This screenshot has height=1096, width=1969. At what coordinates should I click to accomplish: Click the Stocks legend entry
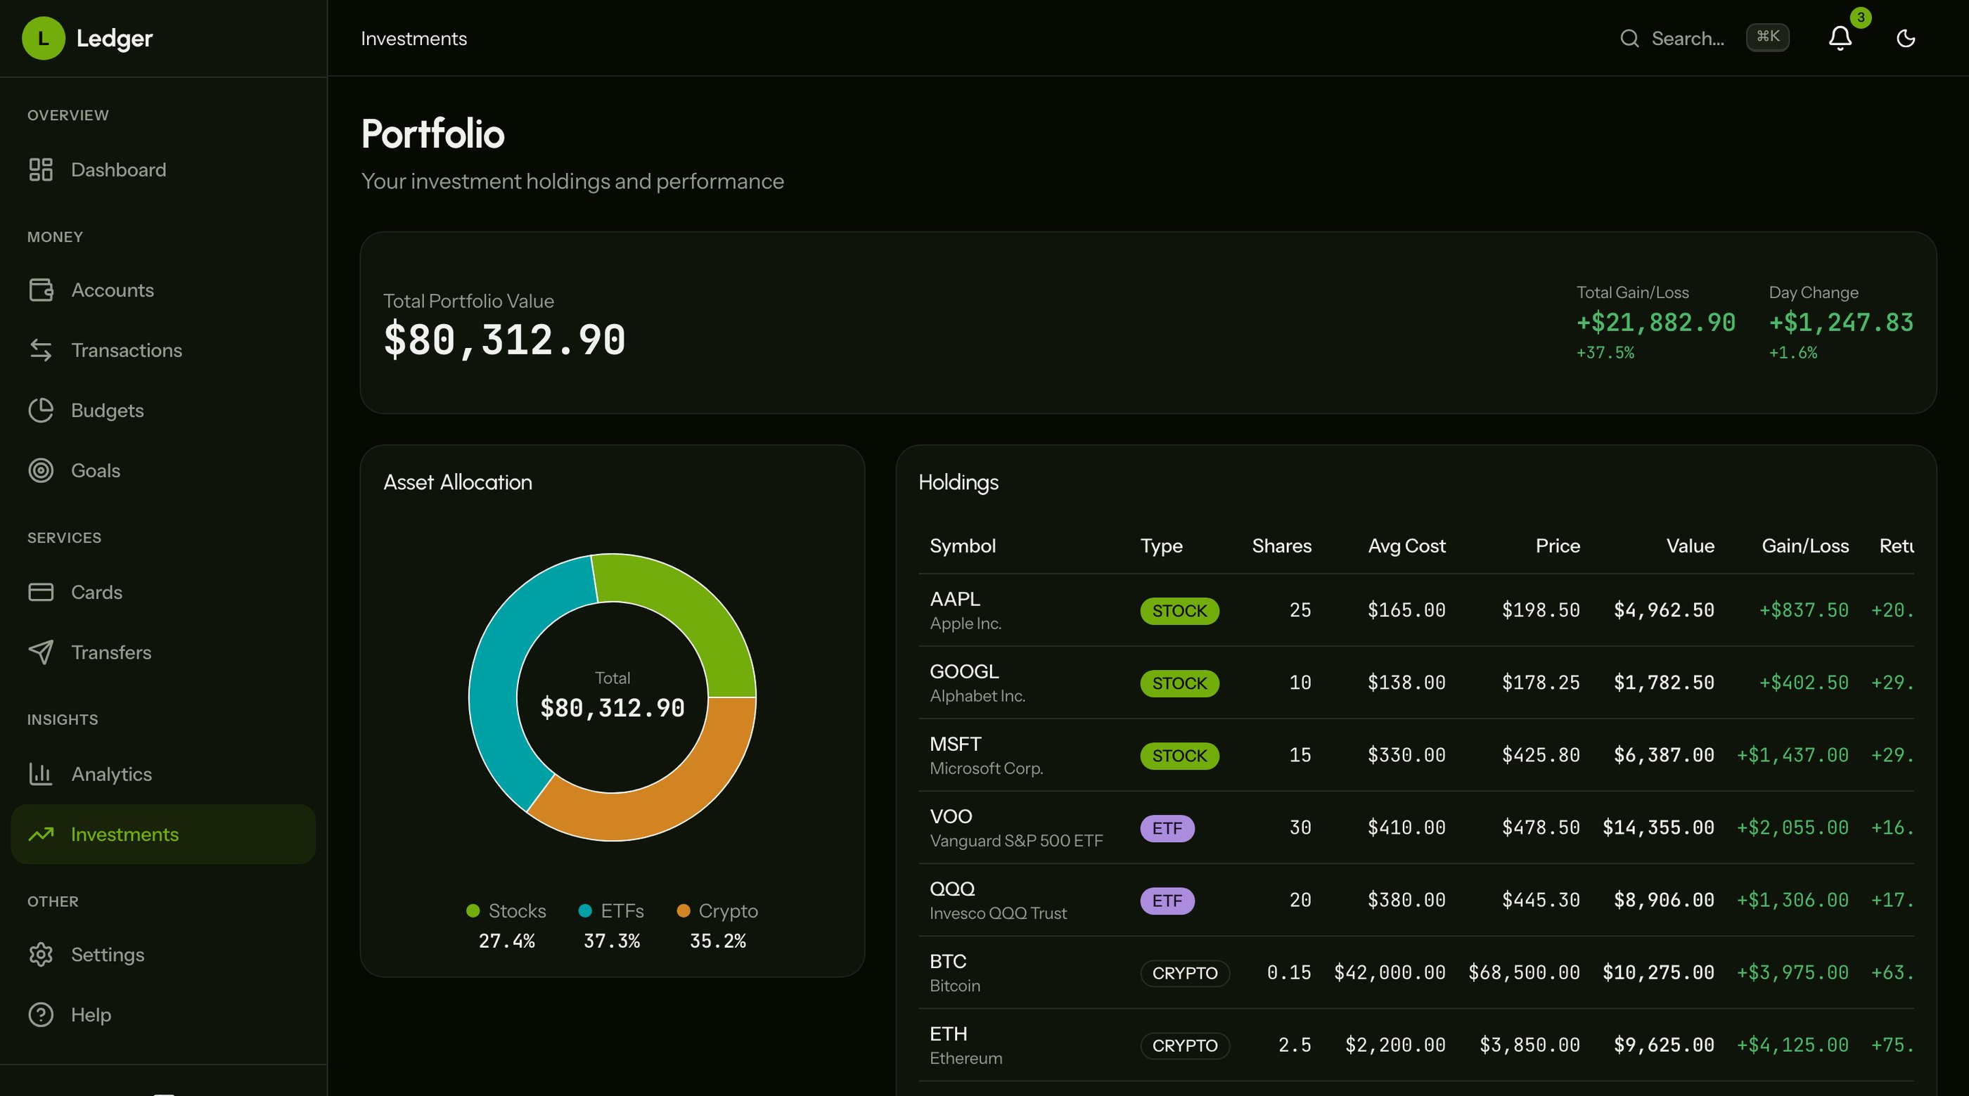tap(506, 924)
